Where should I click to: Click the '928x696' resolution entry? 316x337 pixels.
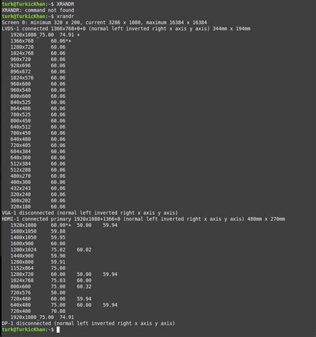21,65
